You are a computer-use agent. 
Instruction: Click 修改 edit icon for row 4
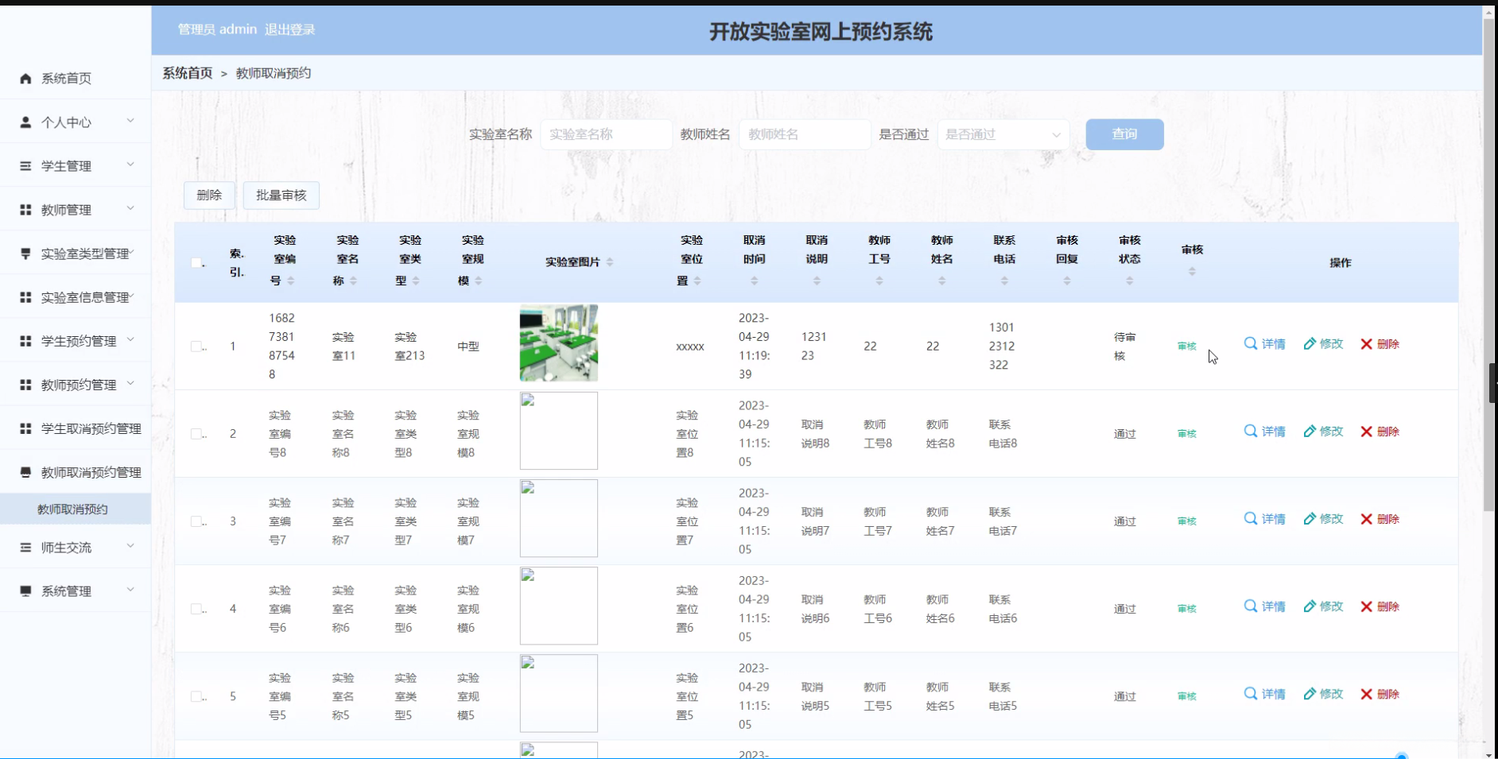tap(1323, 606)
